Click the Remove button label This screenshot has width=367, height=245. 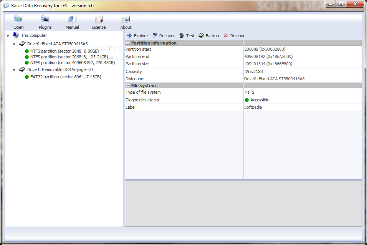tap(238, 36)
